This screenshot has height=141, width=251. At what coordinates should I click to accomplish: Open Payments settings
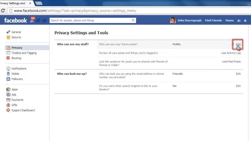pyautogui.click(x=17, y=100)
